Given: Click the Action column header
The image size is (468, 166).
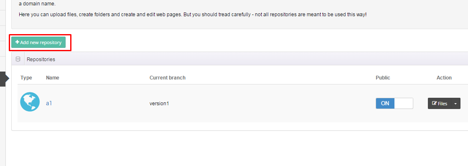Looking at the screenshot, I should click(x=444, y=78).
